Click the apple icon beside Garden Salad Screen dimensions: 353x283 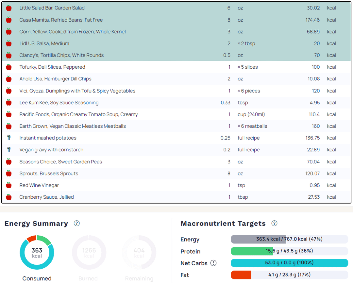click(9, 8)
